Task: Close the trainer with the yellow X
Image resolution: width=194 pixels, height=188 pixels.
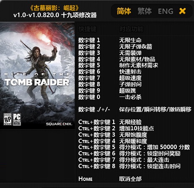Action: pos(182,11)
